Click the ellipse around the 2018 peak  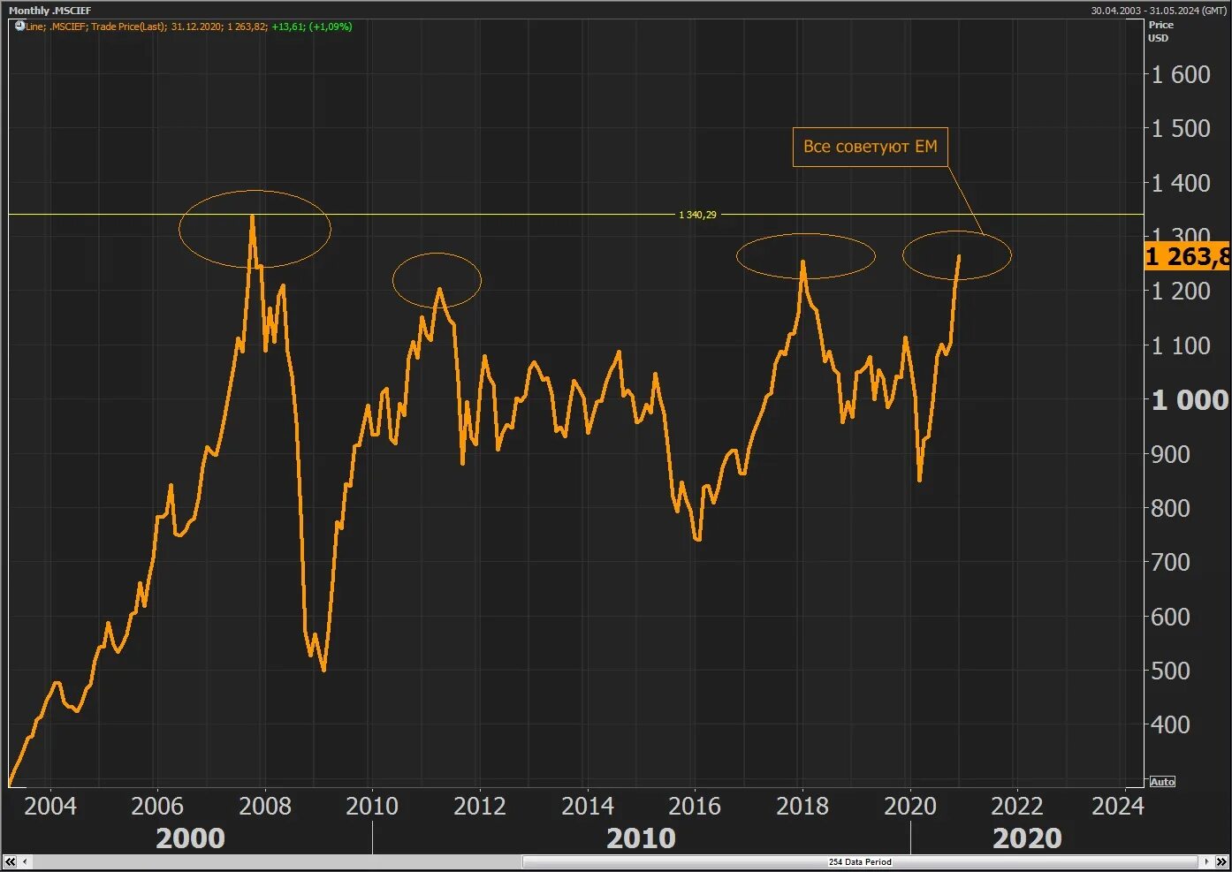point(806,256)
